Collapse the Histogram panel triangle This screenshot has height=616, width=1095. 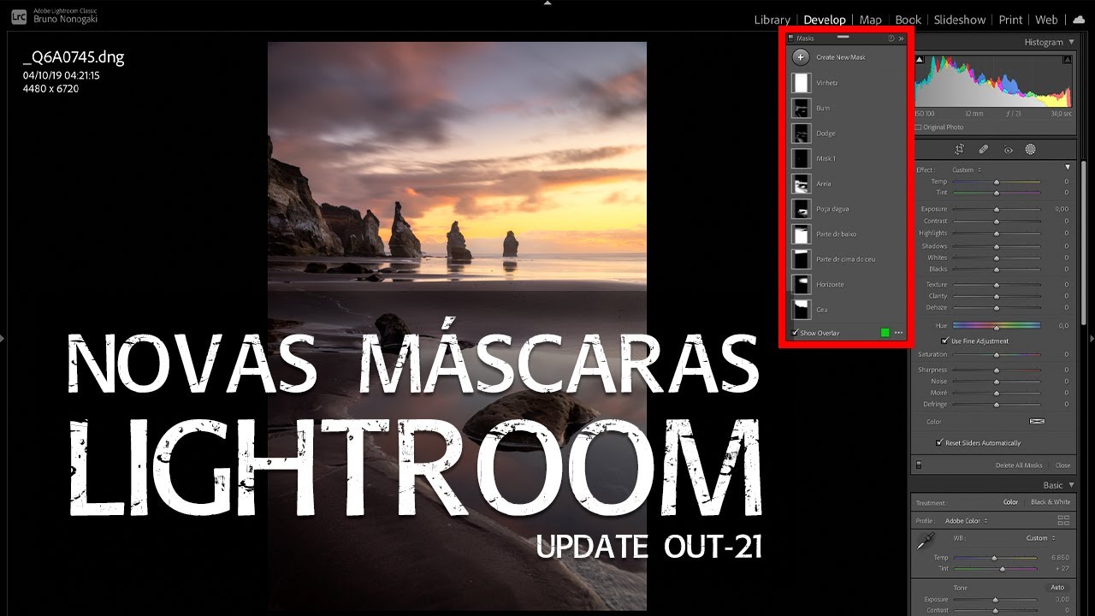pos(1070,42)
